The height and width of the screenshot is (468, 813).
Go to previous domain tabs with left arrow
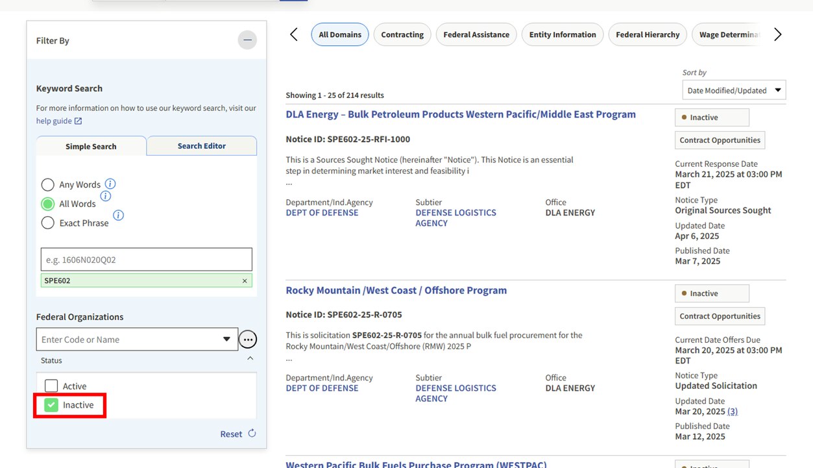point(294,34)
